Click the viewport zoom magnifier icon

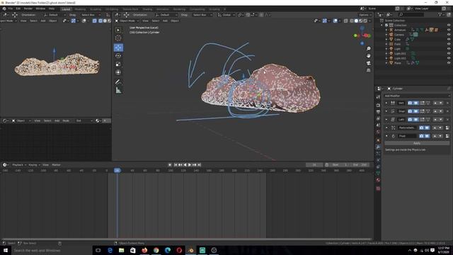coord(368,49)
